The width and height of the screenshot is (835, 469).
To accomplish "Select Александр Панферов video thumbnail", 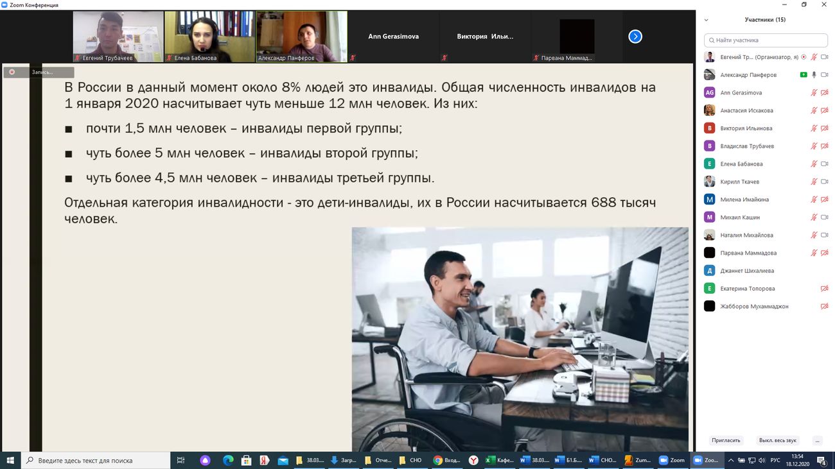I will [x=301, y=37].
